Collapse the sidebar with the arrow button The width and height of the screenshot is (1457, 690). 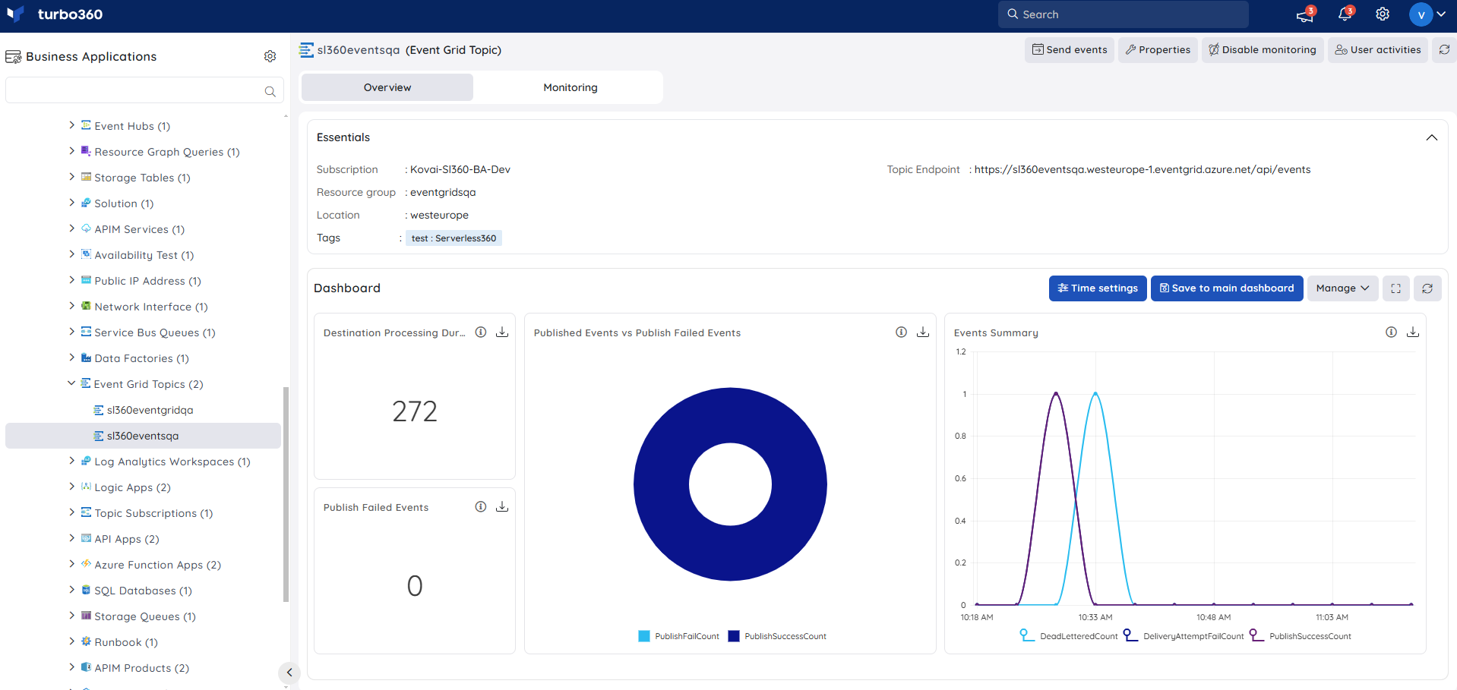pos(289,673)
